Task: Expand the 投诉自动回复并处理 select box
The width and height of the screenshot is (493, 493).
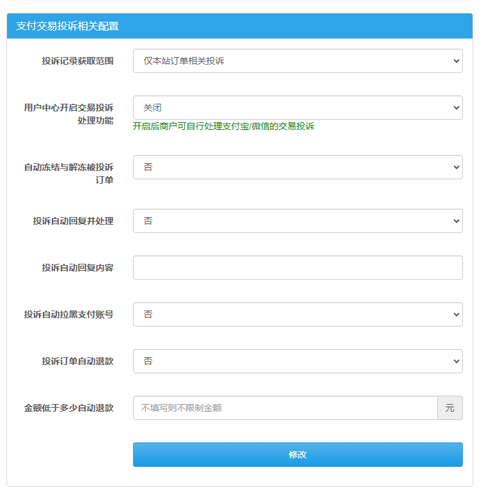Action: click(297, 221)
